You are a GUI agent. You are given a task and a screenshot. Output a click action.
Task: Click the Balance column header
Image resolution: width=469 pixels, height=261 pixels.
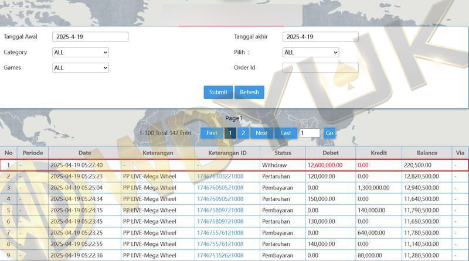427,153
